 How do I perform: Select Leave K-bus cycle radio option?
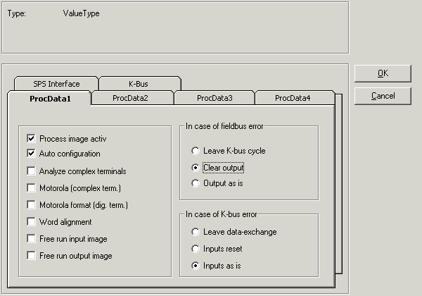point(196,151)
